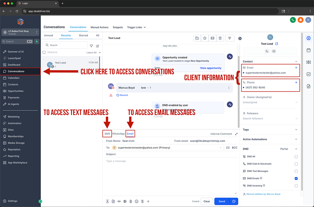
Task: Switch to the Snippets tab
Action: [x=118, y=27]
